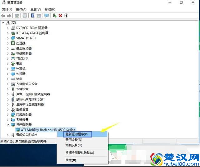This screenshot has width=200, height=167.
Task: Expand the 存储控制器 node
Action: pyautogui.click(x=8, y=53)
